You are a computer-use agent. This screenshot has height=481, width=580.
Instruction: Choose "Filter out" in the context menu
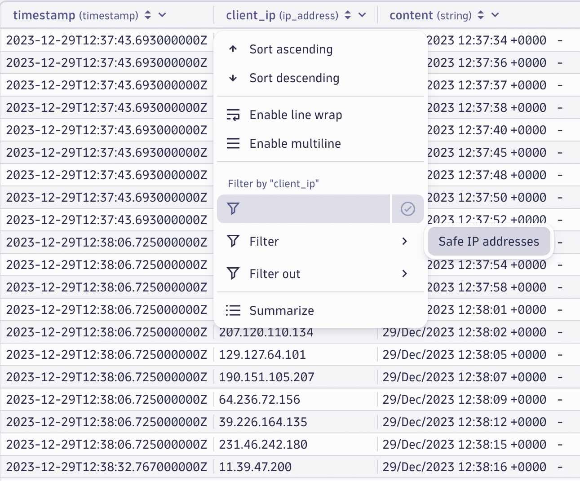coord(275,273)
